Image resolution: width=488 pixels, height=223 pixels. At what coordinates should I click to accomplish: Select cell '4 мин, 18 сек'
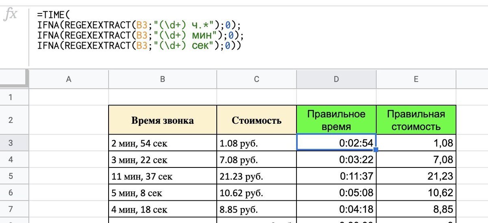pyautogui.click(x=163, y=209)
